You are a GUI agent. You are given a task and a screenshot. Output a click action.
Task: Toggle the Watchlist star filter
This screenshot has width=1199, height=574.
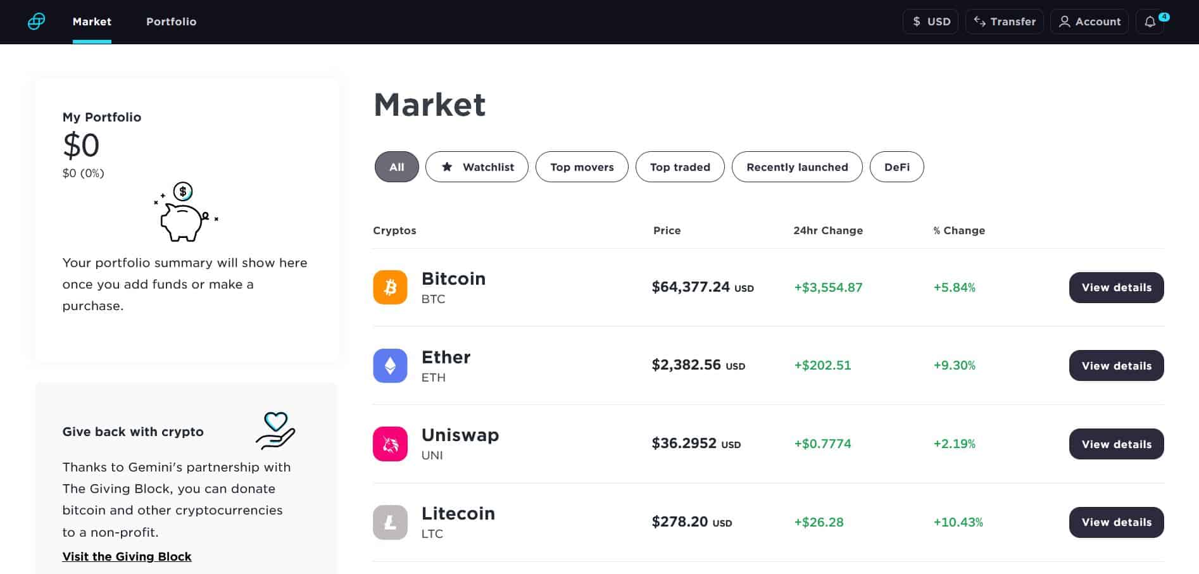pos(477,167)
